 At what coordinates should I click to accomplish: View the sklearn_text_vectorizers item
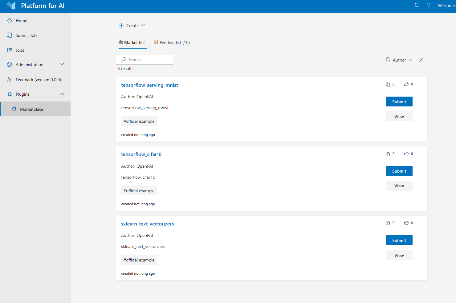click(399, 255)
